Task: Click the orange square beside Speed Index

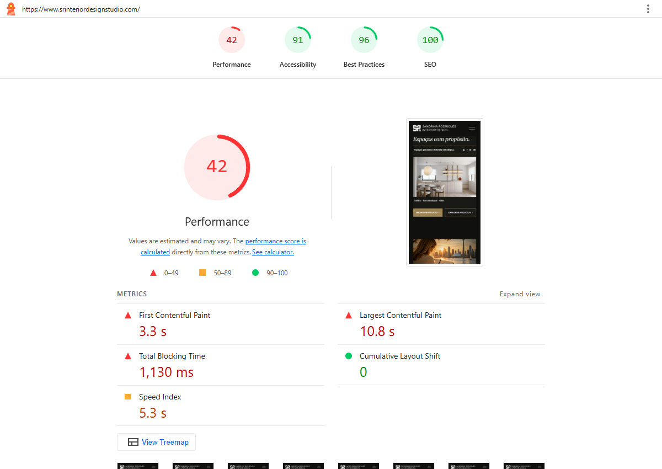Action: (x=128, y=397)
